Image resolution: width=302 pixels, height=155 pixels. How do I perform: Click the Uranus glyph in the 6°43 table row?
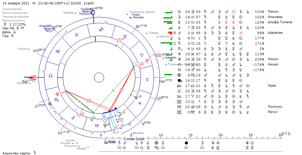click(x=179, y=49)
